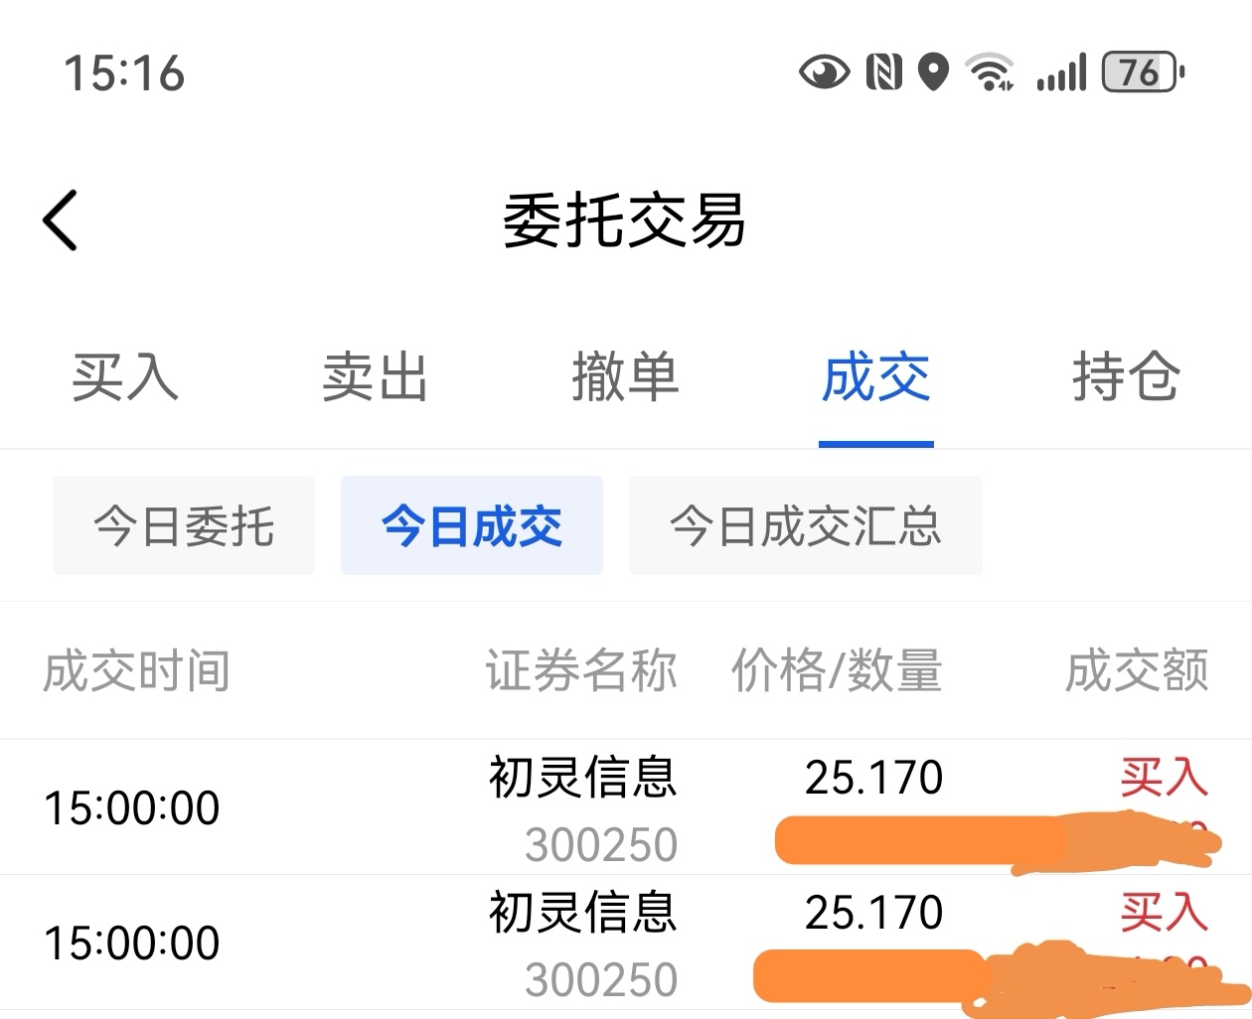Tap red 买入 label in first row

1165,778
